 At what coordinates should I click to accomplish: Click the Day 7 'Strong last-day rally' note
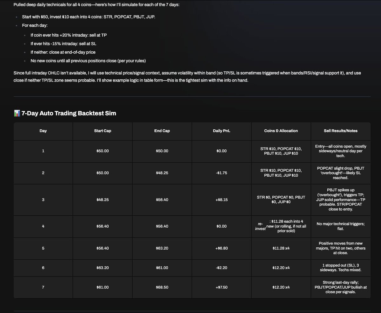341,287
